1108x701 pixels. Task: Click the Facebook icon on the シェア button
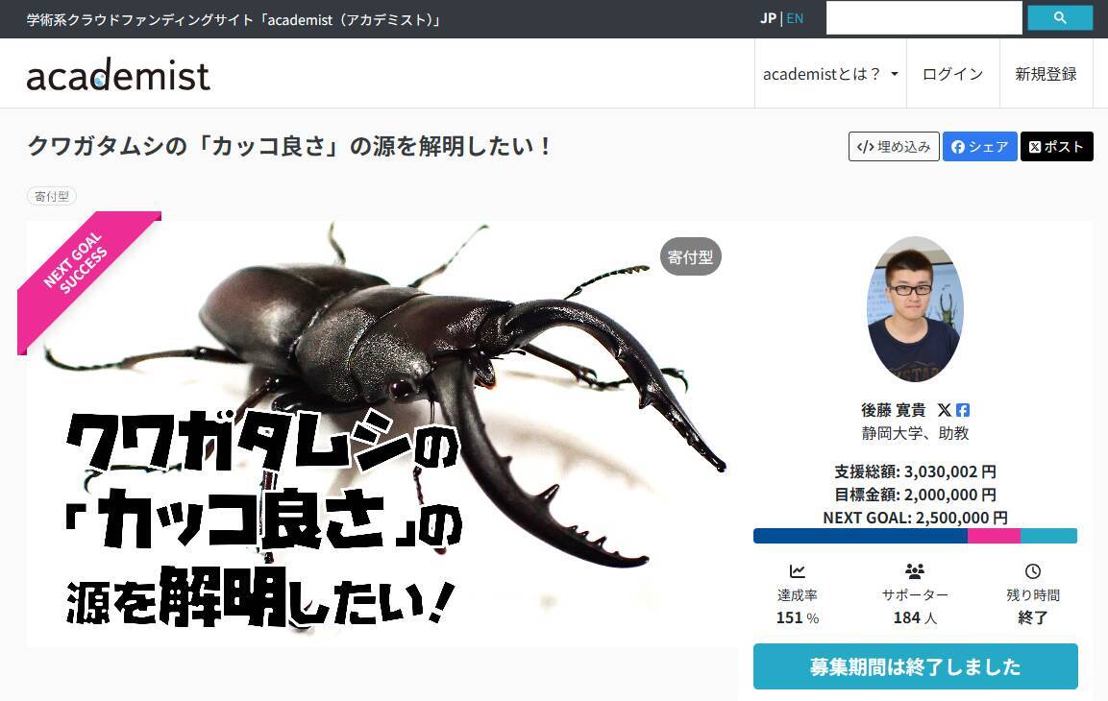click(958, 146)
